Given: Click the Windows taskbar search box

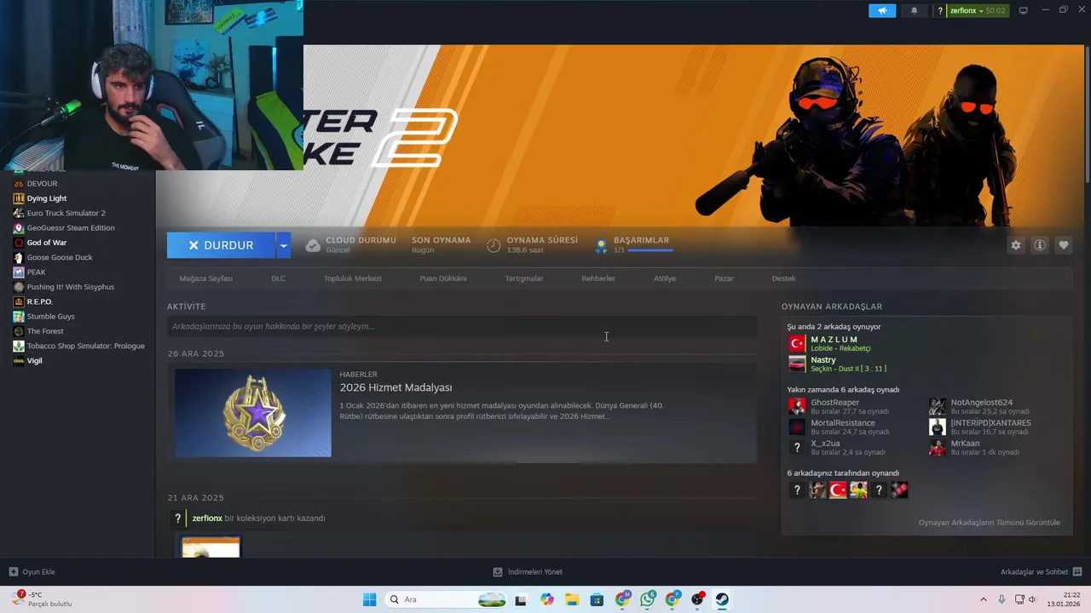Looking at the screenshot, I should (x=446, y=599).
